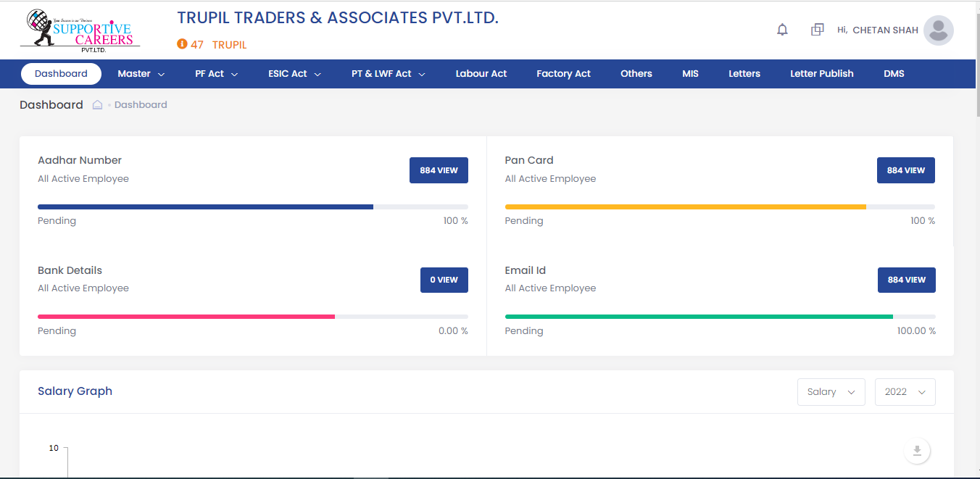Click the Pan Card yellow progress bar
The image size is (980, 479).
[686, 207]
